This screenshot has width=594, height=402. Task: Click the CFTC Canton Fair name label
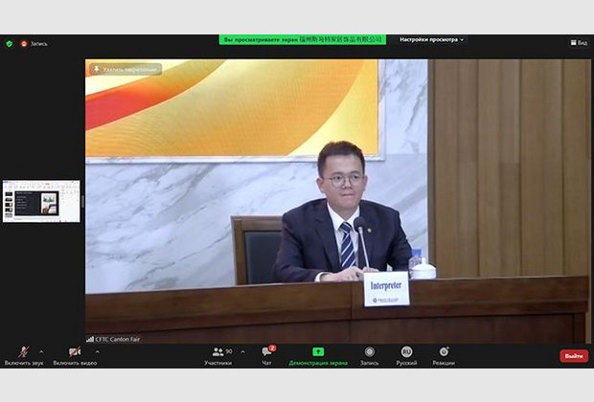(113, 339)
